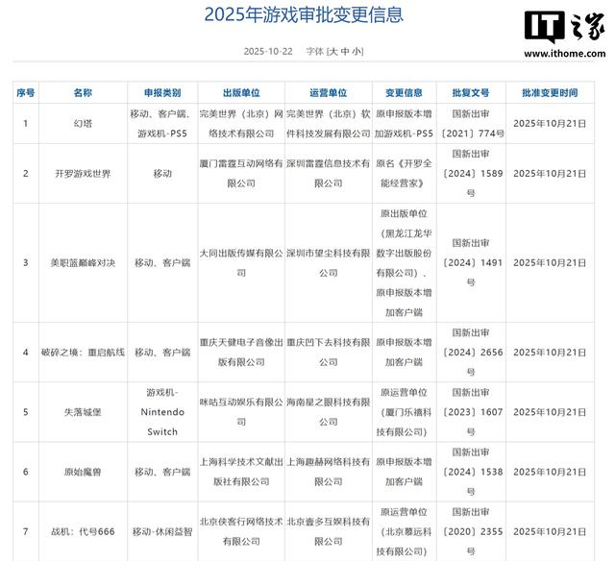Click publisher 咪咕互动娱乐有限公司
The width and height of the screenshot is (615, 561).
tap(241, 412)
